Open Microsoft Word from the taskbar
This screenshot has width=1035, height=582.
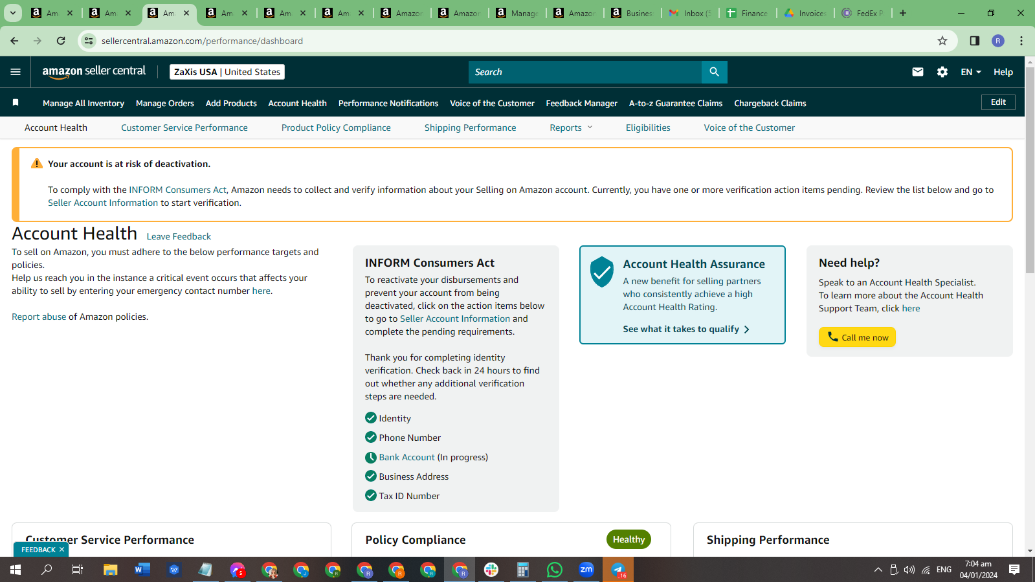tap(142, 570)
